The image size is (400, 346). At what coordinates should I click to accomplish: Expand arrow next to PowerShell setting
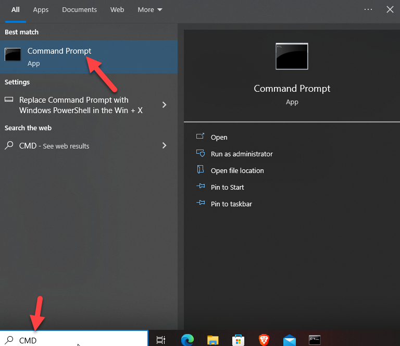(164, 105)
